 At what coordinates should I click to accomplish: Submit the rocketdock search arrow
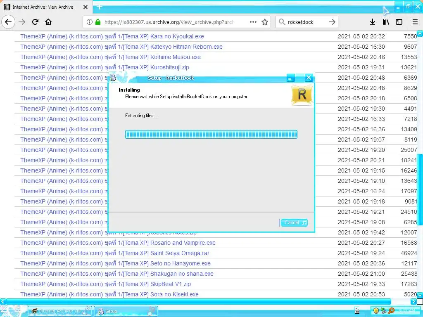point(332,22)
